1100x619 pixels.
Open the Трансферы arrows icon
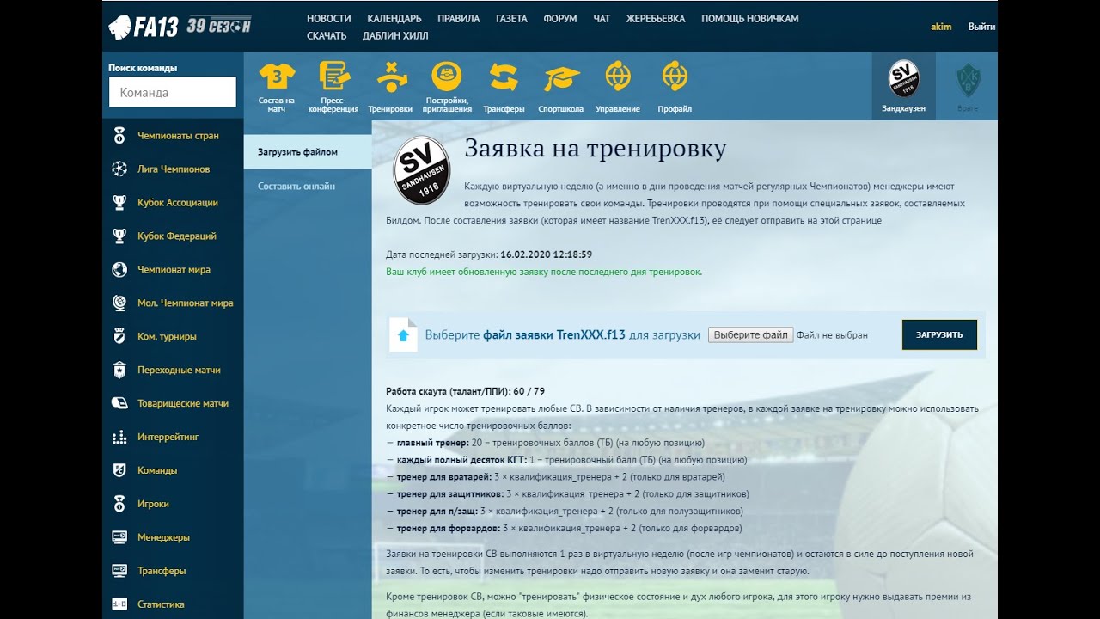coord(504,77)
